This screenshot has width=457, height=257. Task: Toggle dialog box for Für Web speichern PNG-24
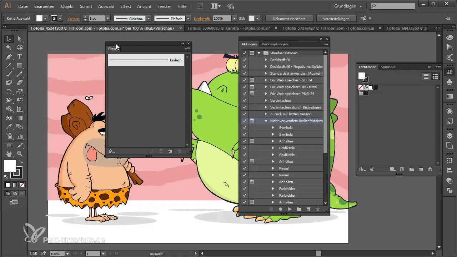point(252,94)
